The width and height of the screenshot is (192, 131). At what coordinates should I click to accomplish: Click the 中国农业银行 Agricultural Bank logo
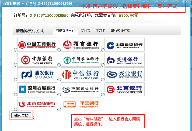(x=81, y=60)
